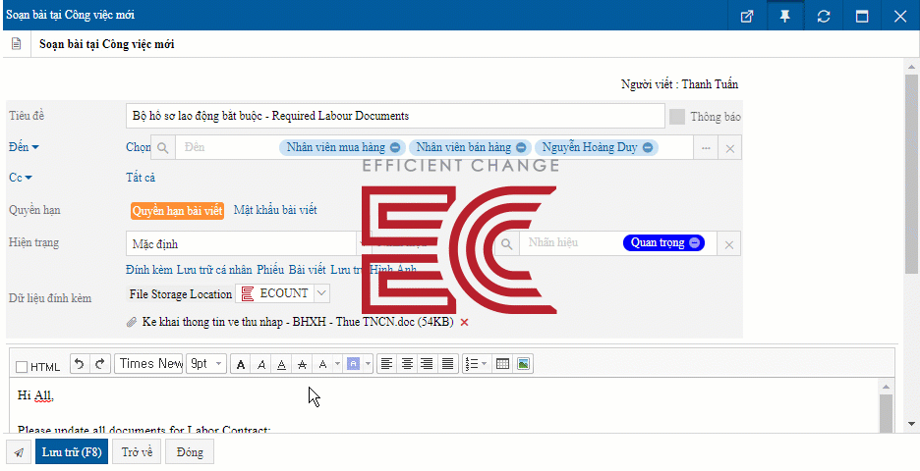This screenshot has height=471, width=920.
Task: Align text to the right
Action: 427,364
